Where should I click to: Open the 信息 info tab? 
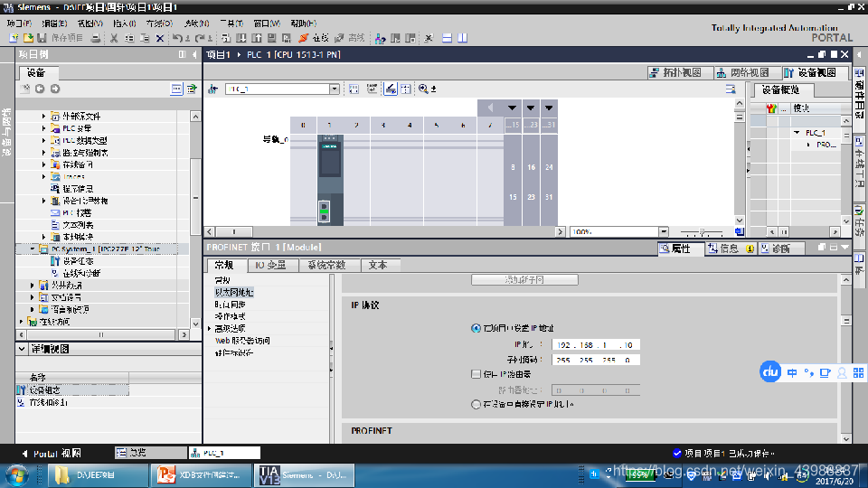tap(731, 249)
